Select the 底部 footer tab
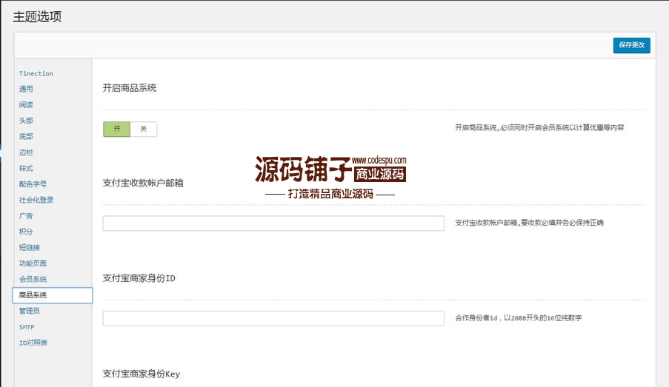 click(26, 136)
